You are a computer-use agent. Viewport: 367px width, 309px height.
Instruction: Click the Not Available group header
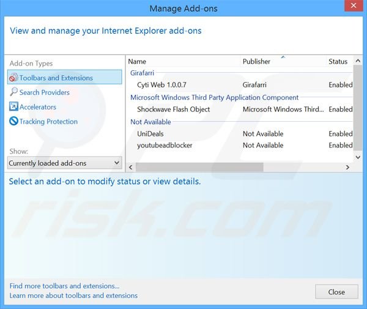(150, 122)
